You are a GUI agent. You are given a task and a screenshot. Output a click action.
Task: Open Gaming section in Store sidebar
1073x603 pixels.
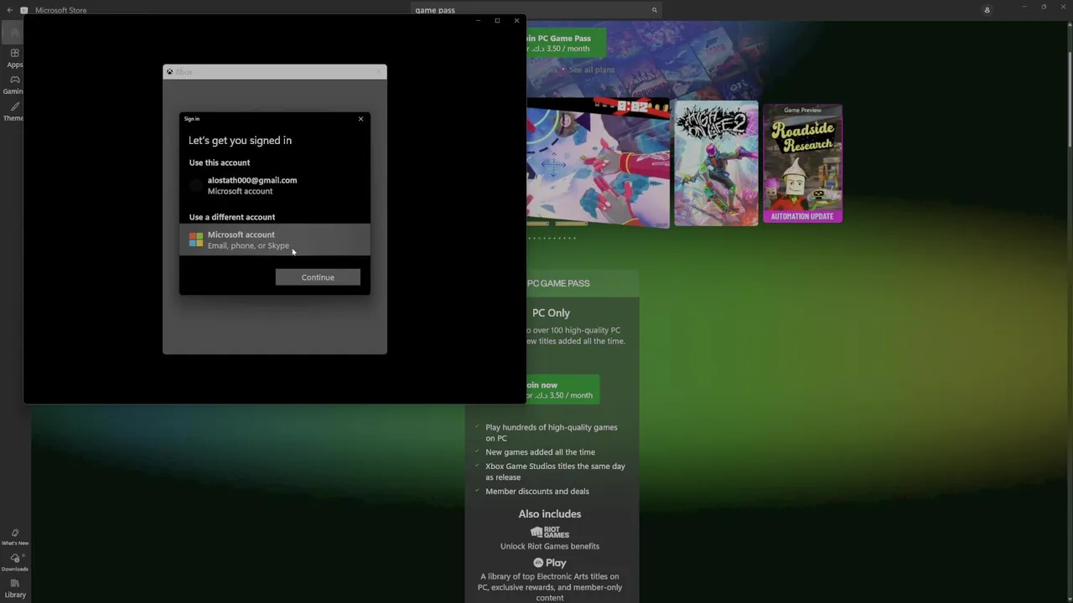coord(13,85)
